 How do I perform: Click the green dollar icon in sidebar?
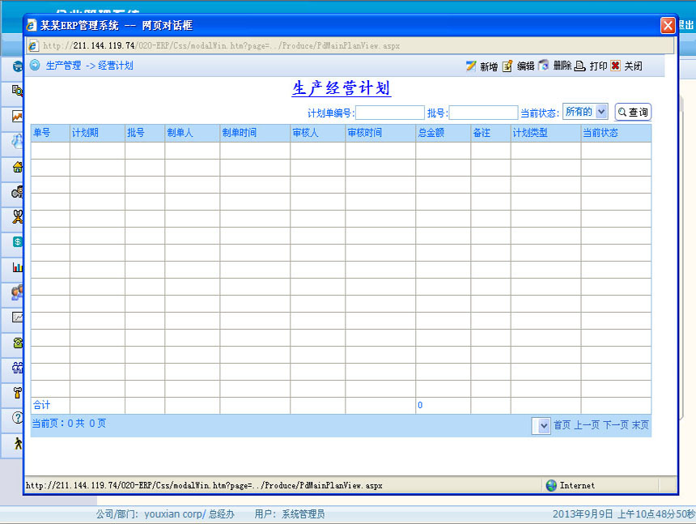point(17,241)
